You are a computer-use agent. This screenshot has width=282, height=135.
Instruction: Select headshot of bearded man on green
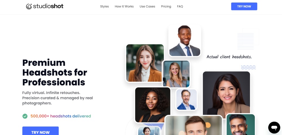pos(241,124)
